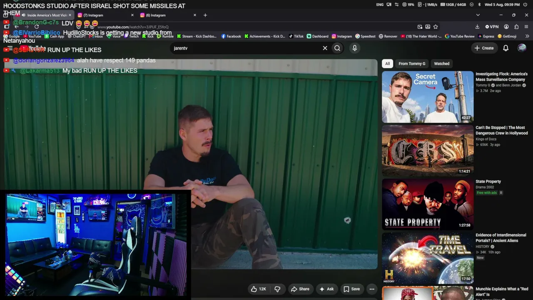This screenshot has width=533, height=300.
Task: Open the Facebook bookmark
Action: pos(231,36)
